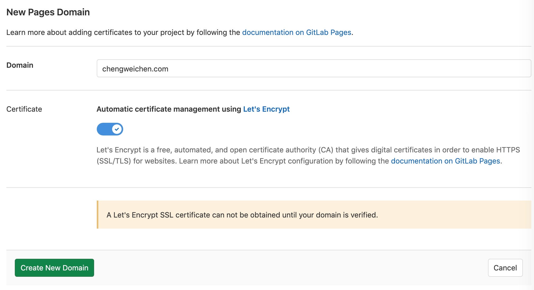This screenshot has width=534, height=290.
Task: Click the Certificate label
Action: (x=24, y=109)
